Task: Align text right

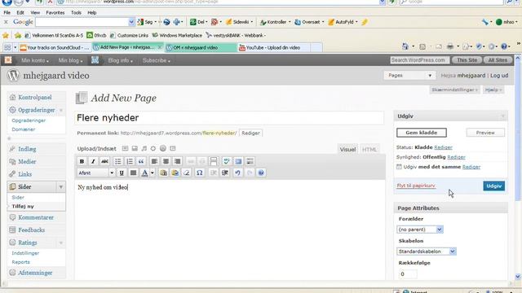Action: tap(178, 161)
